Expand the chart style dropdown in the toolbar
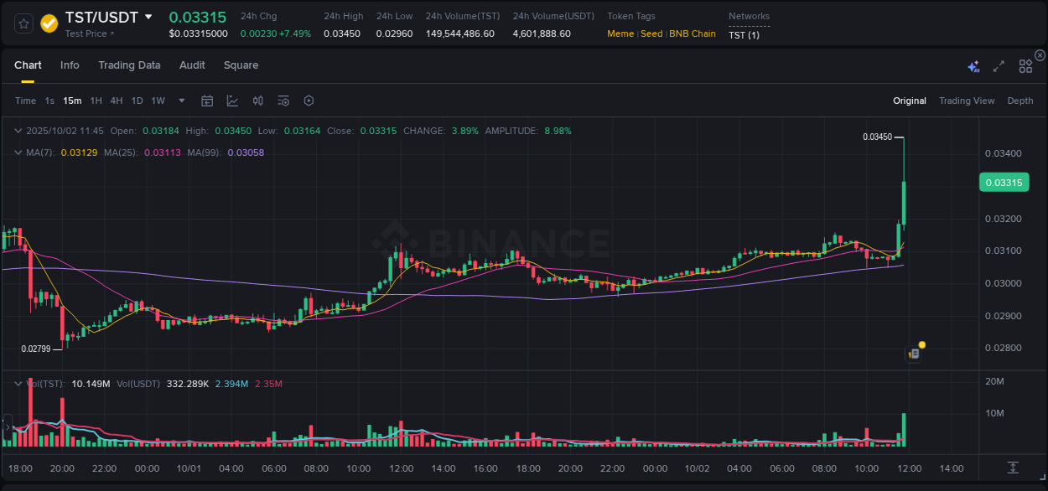 click(232, 101)
